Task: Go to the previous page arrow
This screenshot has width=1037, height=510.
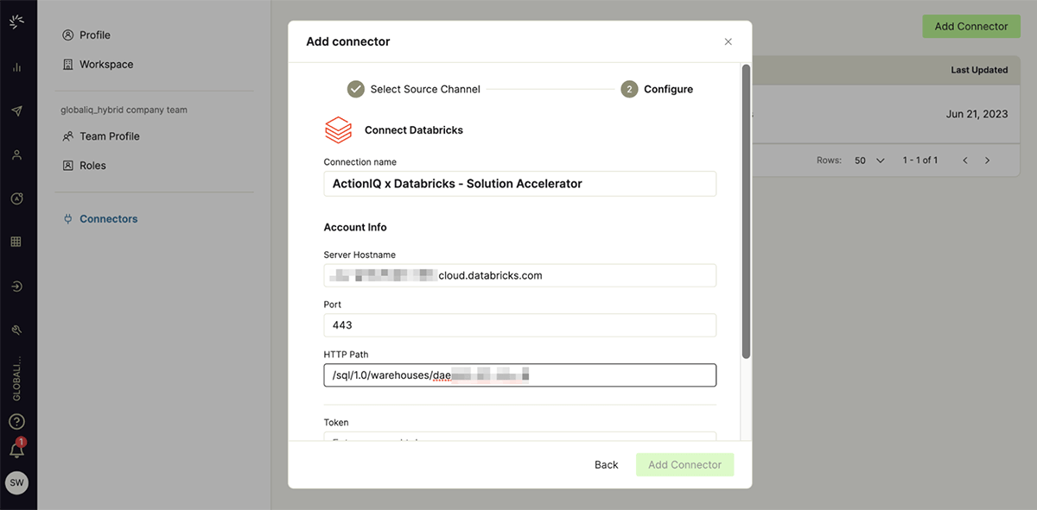Action: click(x=965, y=161)
